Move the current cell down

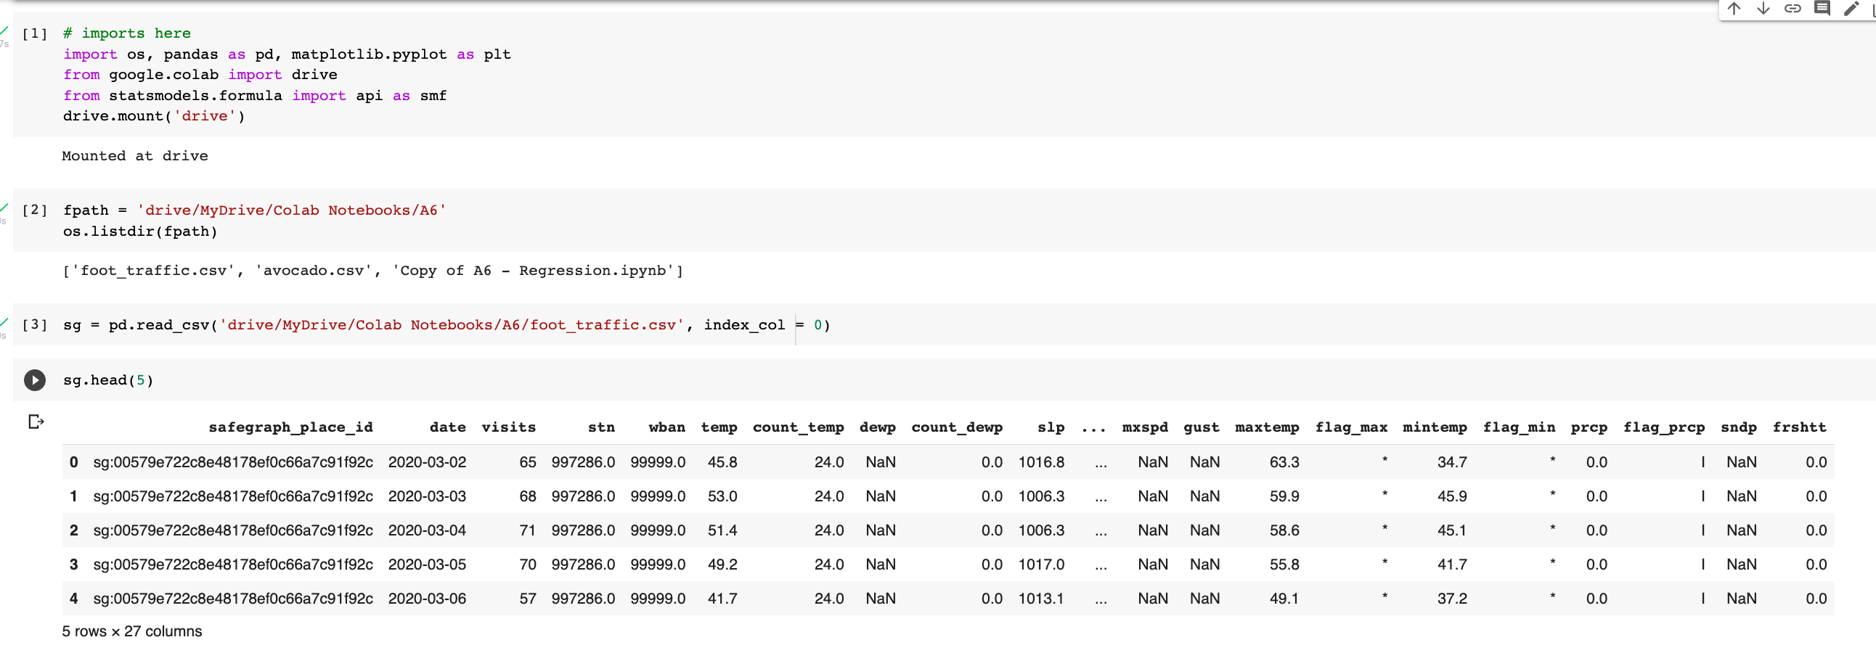click(x=1763, y=9)
